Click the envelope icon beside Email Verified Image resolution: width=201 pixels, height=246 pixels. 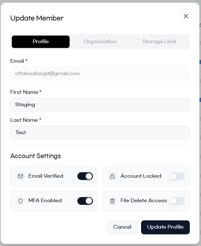click(x=21, y=176)
